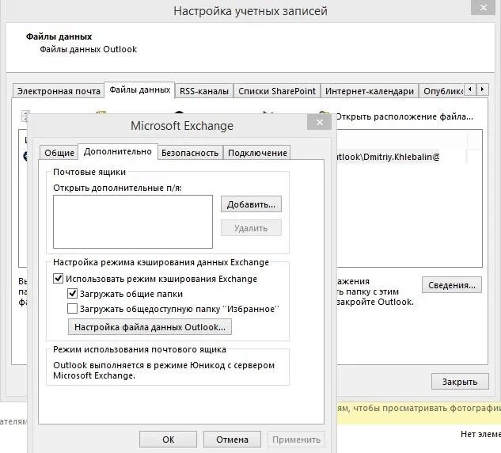Open the partially hidden Опублико… tab
The width and height of the screenshot is (501, 453).
(442, 91)
